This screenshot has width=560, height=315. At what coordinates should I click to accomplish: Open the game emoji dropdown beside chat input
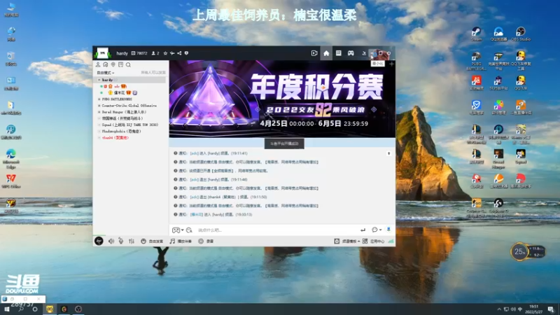[178, 230]
